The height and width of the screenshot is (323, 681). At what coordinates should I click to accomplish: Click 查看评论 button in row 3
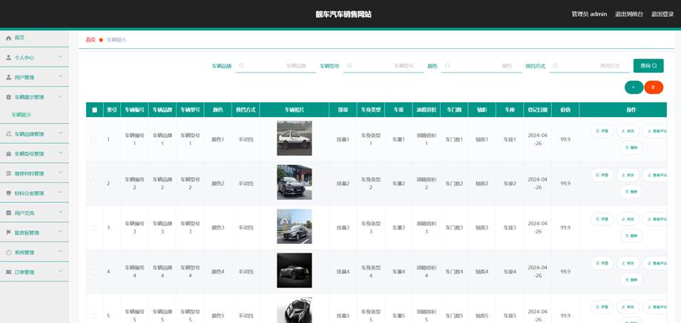click(655, 219)
